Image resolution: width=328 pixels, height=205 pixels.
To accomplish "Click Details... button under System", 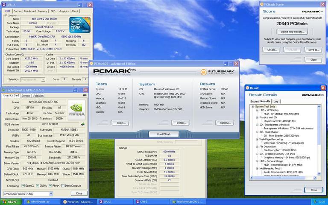I will pos(180,123).
